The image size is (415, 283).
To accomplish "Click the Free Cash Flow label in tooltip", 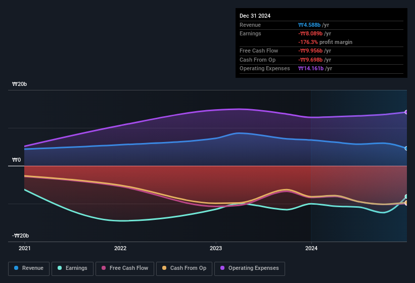I will [259, 51].
